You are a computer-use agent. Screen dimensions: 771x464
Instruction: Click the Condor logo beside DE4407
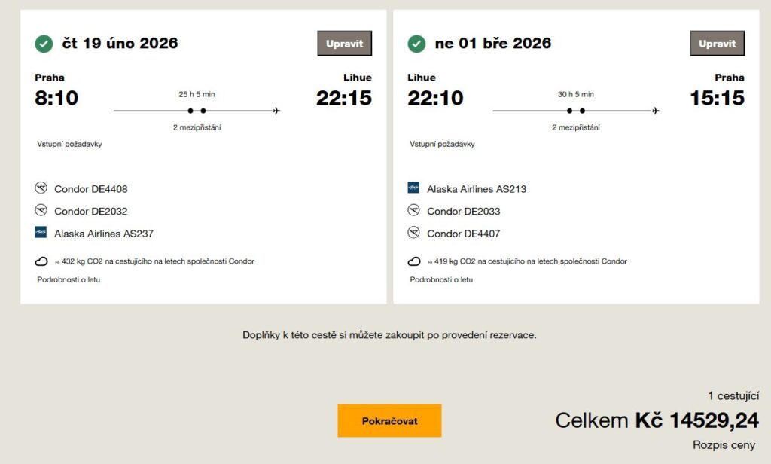[x=413, y=233]
